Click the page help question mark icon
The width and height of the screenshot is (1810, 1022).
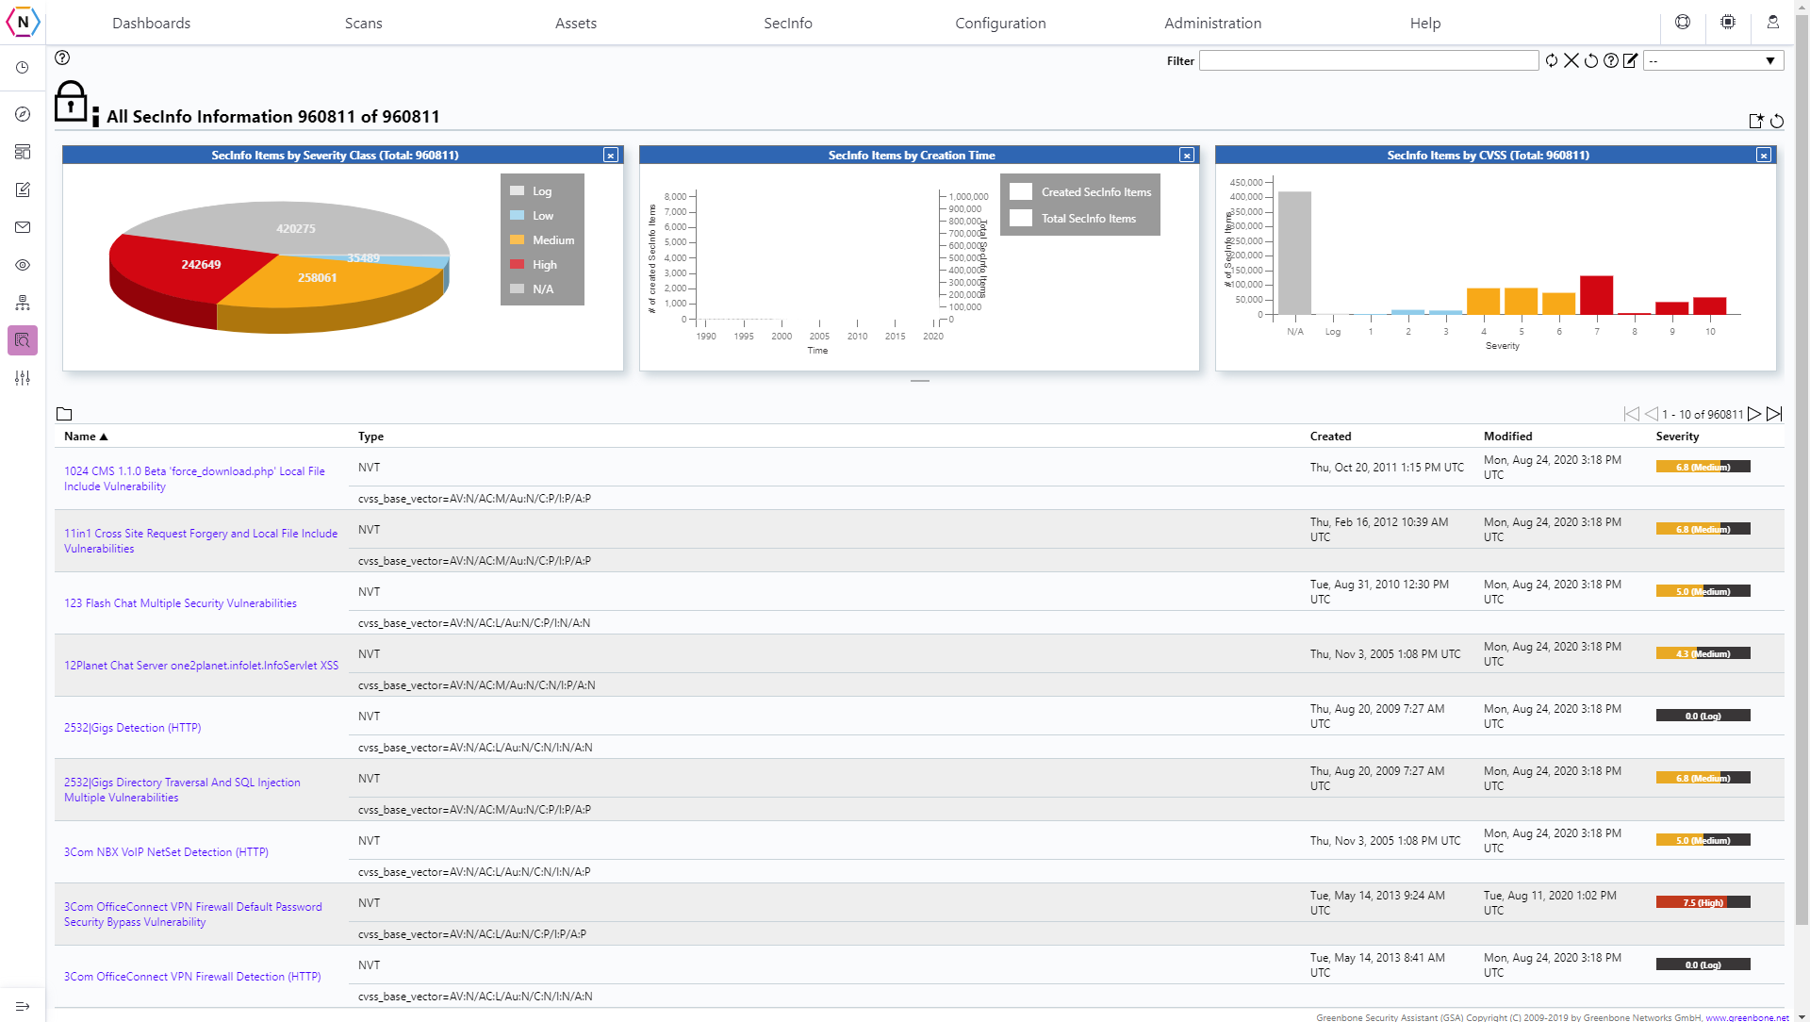(x=62, y=58)
